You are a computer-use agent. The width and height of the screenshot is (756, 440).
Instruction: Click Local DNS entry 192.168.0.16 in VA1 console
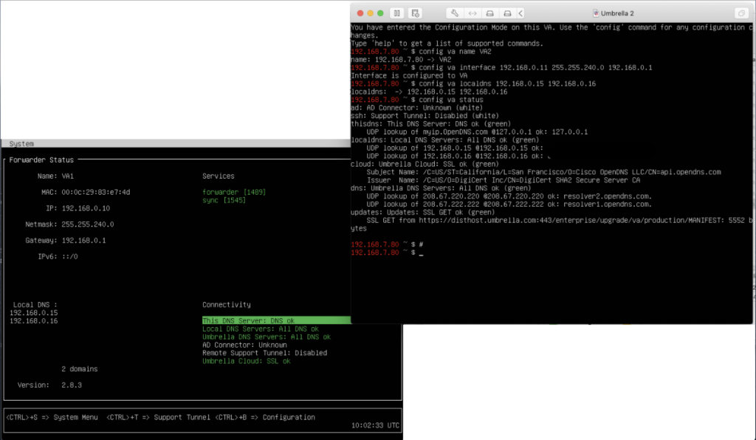click(34, 321)
